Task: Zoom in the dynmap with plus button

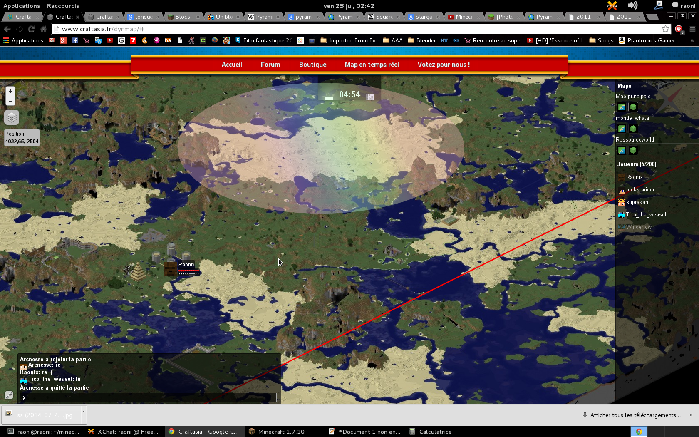Action: click(x=10, y=92)
